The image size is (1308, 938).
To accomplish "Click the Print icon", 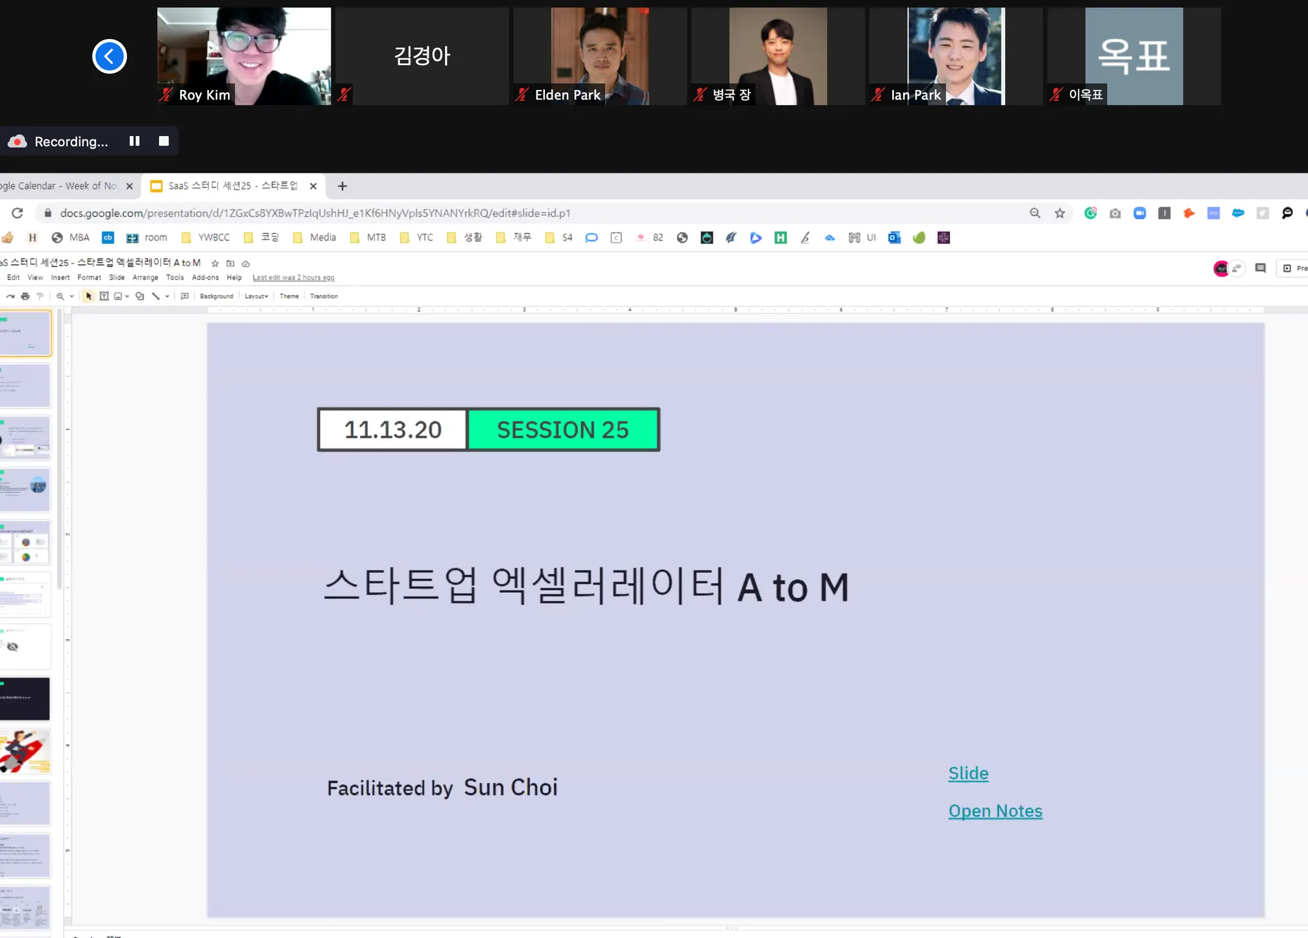I will (25, 296).
